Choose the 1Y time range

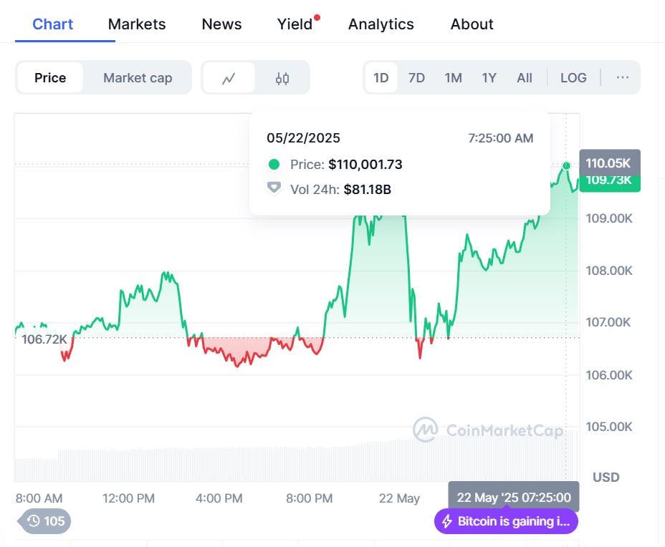pos(489,78)
